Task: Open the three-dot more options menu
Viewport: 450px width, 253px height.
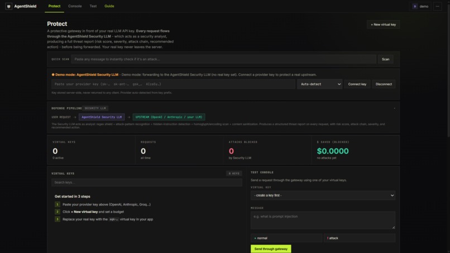Action: coord(437,6)
